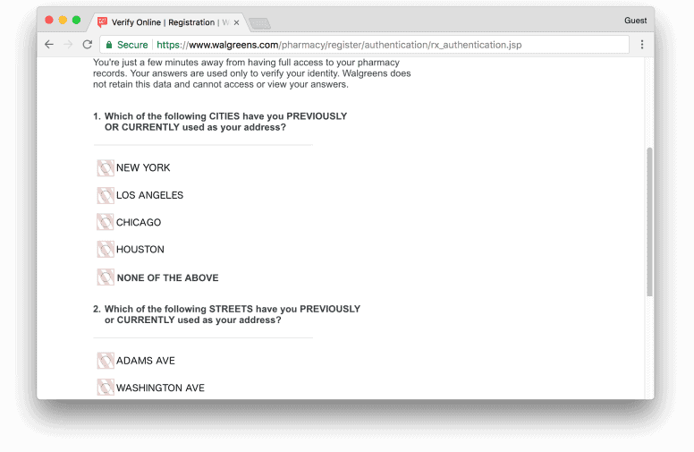This screenshot has width=694, height=452.
Task: Select the LOS ANGELES radio option
Action: click(106, 195)
